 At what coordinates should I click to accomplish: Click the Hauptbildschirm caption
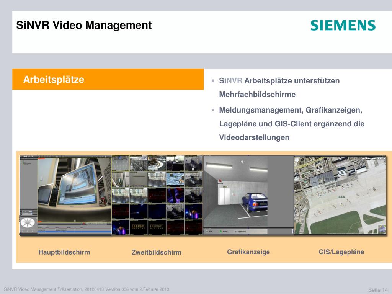64,252
